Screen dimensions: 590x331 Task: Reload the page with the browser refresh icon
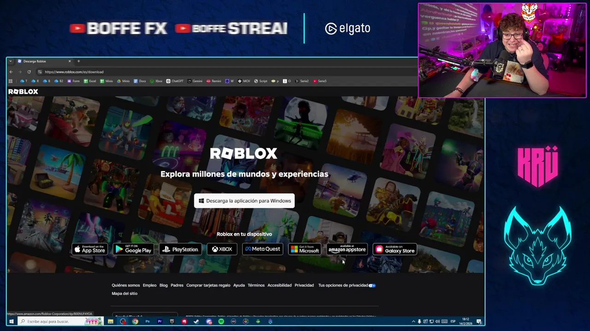point(29,72)
